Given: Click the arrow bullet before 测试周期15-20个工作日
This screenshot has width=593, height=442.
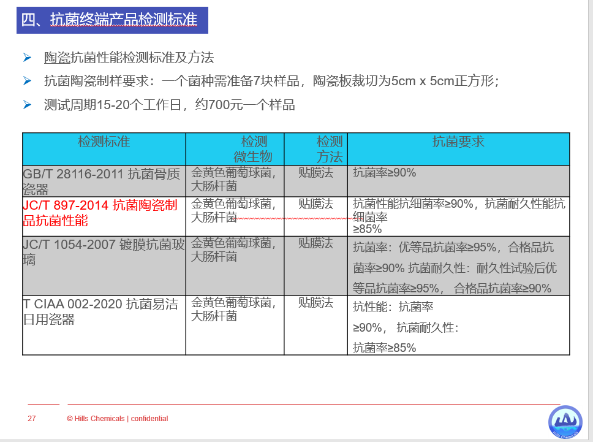Looking at the screenshot, I should (x=27, y=105).
